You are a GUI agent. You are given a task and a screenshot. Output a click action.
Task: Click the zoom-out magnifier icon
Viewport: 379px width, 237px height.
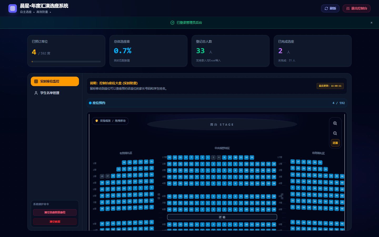click(x=335, y=133)
